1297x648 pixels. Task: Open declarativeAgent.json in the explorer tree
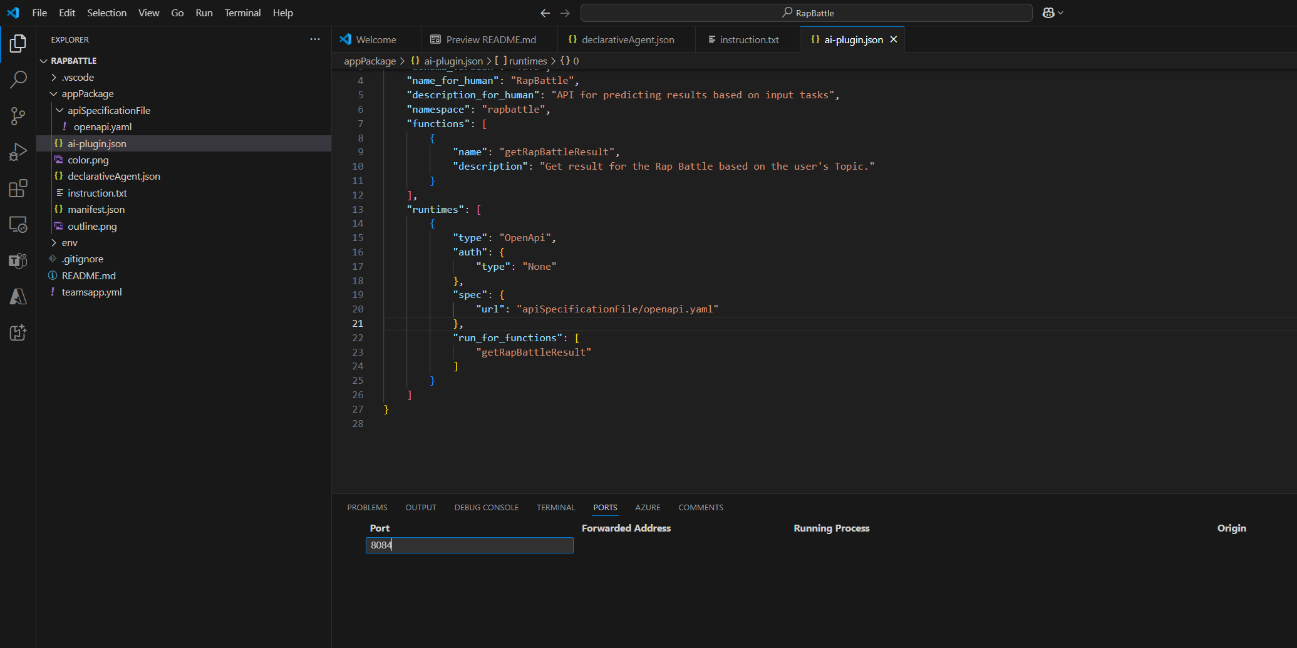point(114,177)
